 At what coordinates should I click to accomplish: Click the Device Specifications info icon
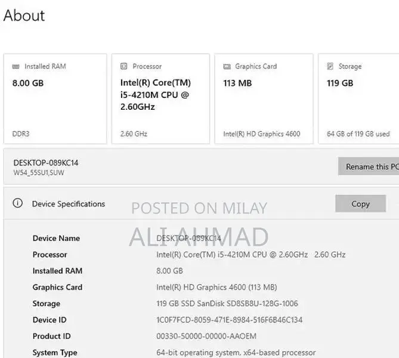pos(18,203)
